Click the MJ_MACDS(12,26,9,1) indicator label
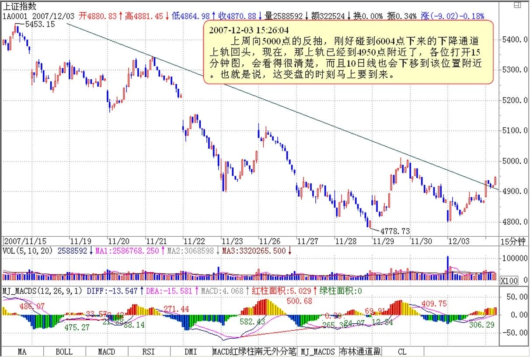This screenshot has width=530, height=357. (x=43, y=290)
